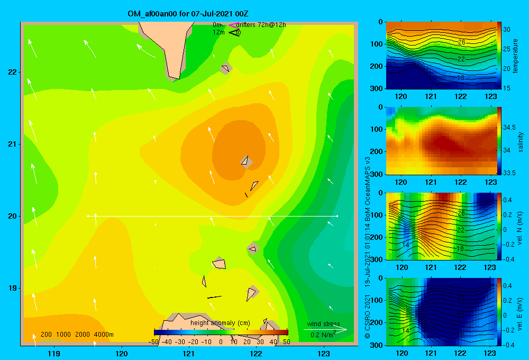Click the black 12m drifter arrow legend symbol

(234, 33)
